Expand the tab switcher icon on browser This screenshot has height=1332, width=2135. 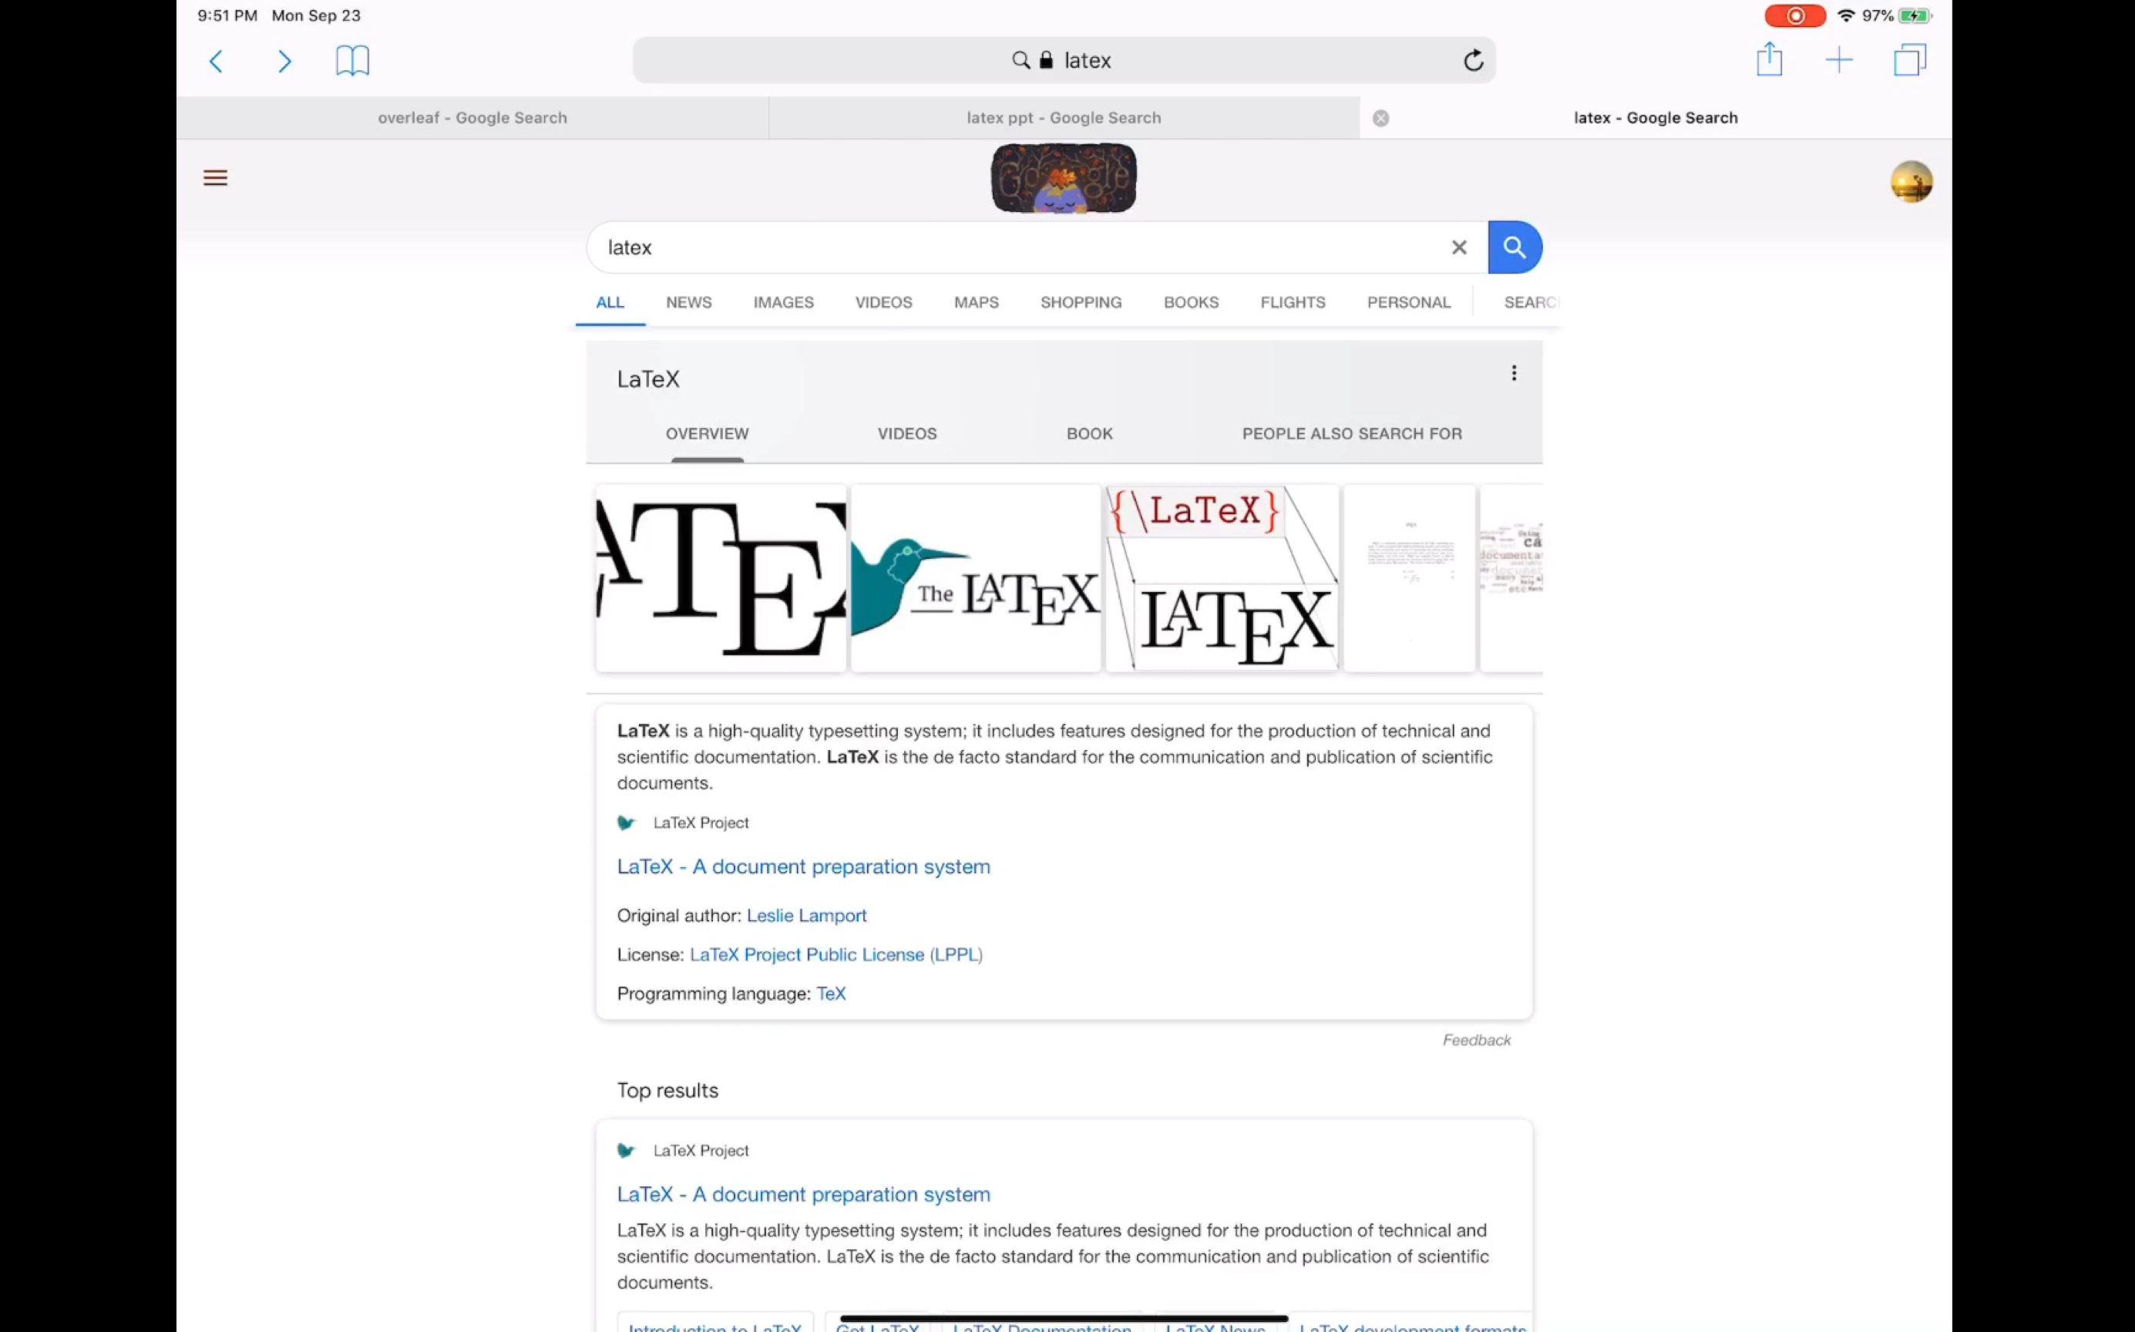[1909, 60]
